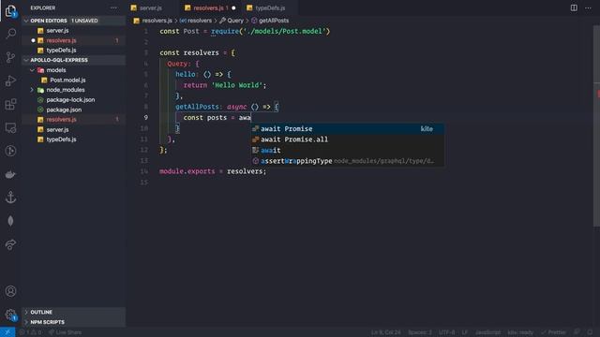
Task: Open the Source Control view icon
Action: coord(10,57)
